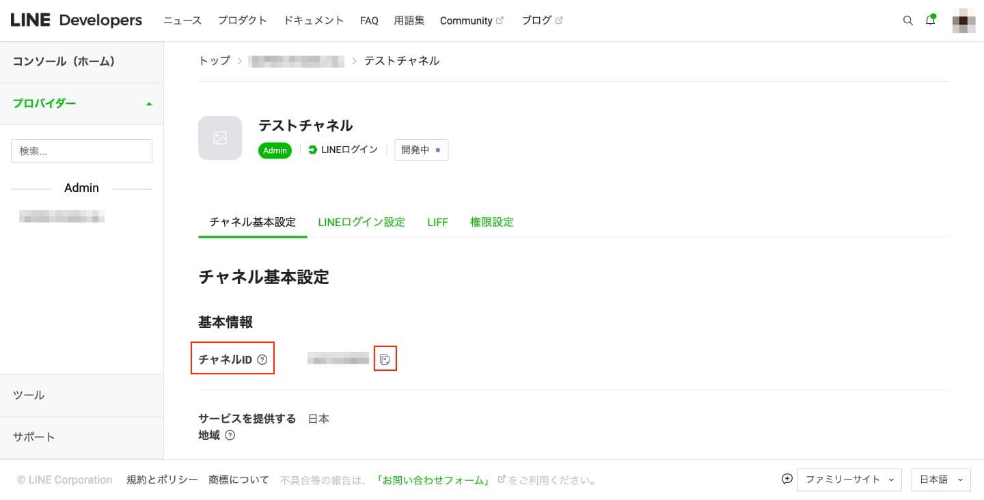Viewport: 984px width, 500px height.
Task: Open the notifications bell icon
Action: [931, 20]
